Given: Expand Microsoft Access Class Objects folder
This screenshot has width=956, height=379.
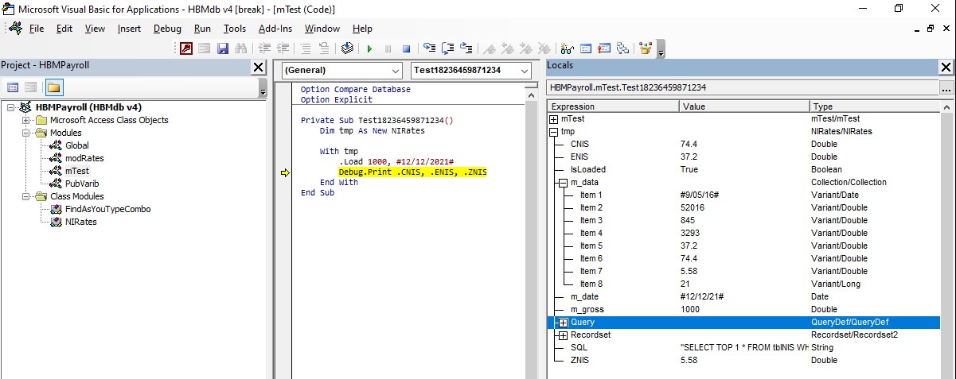Looking at the screenshot, I should coord(26,120).
